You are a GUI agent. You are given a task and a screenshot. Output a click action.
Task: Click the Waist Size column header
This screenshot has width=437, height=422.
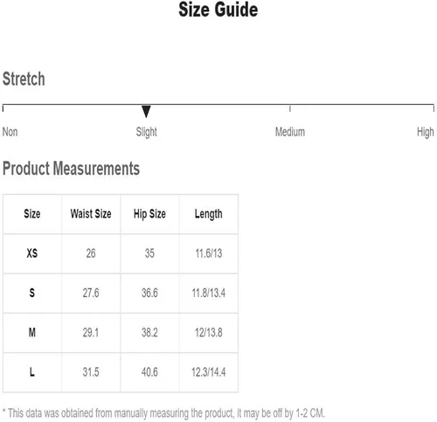[91, 214]
